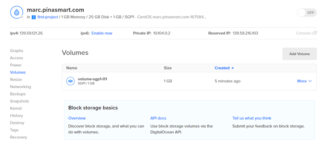Click the SGP1 / 1 GB subtitle
The image size is (335, 163).
coord(86,84)
